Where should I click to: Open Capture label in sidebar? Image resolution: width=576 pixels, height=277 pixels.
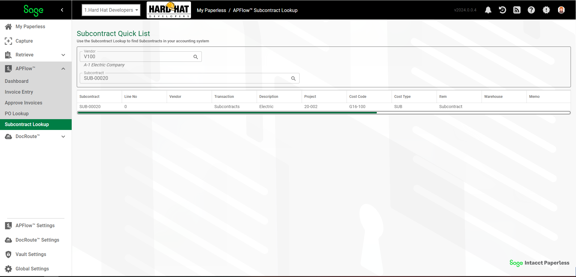coord(24,41)
